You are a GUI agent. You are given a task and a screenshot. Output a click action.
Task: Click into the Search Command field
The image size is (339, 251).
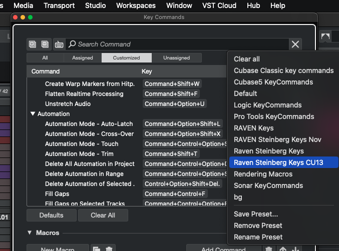(177, 44)
